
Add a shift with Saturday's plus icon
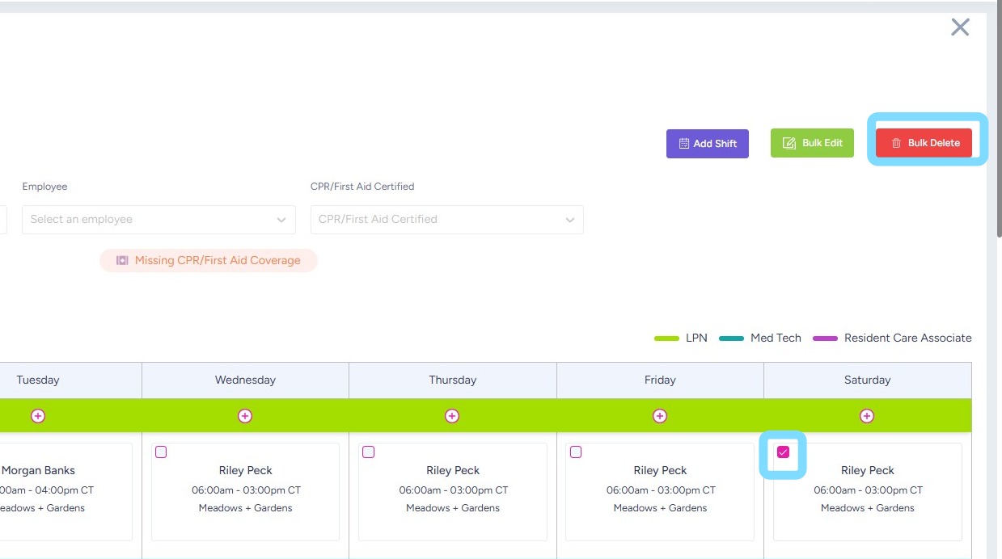[x=867, y=416]
